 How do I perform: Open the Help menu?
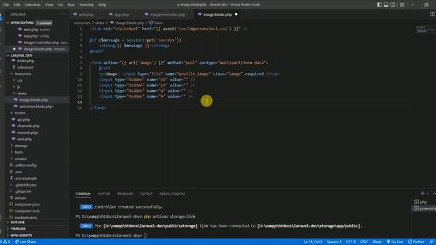(x=102, y=5)
